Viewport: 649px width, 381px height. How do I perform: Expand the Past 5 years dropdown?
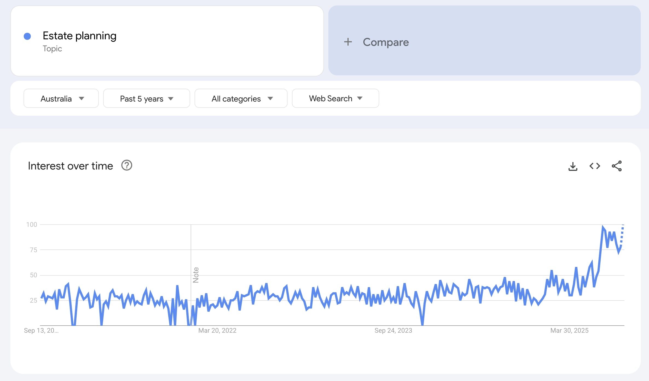[146, 98]
